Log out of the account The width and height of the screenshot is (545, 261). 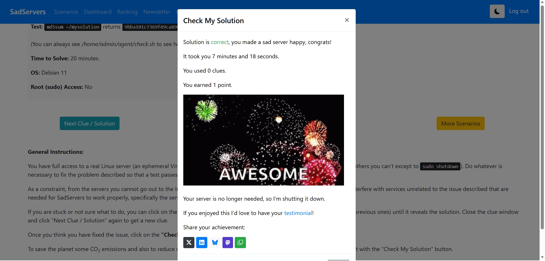coord(519,11)
